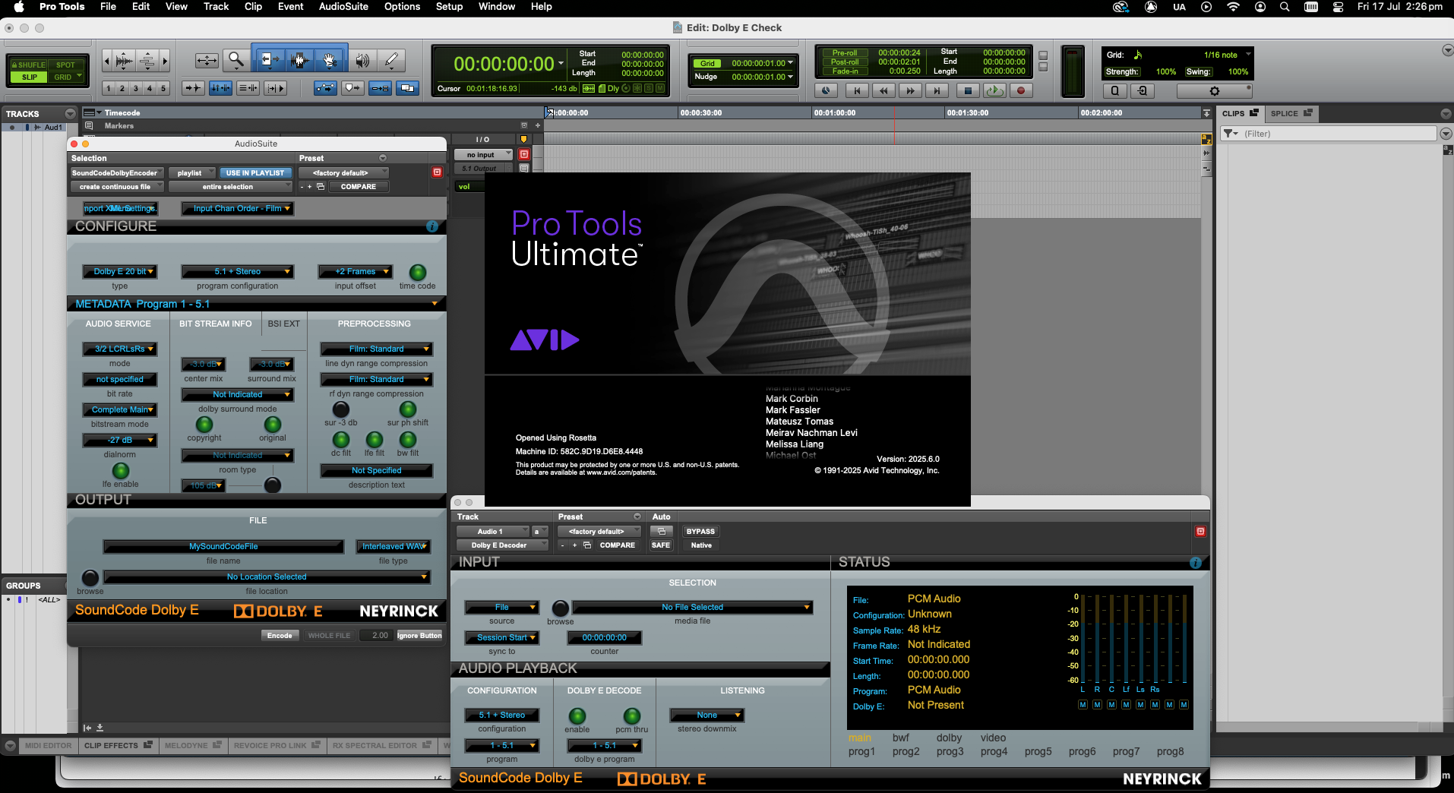This screenshot has width=1454, height=793.
Task: Click the Stop transport button
Action: pos(967,90)
